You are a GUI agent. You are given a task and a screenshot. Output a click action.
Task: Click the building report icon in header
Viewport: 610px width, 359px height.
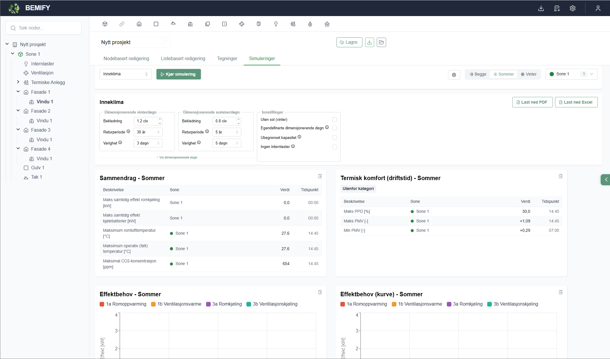click(557, 8)
